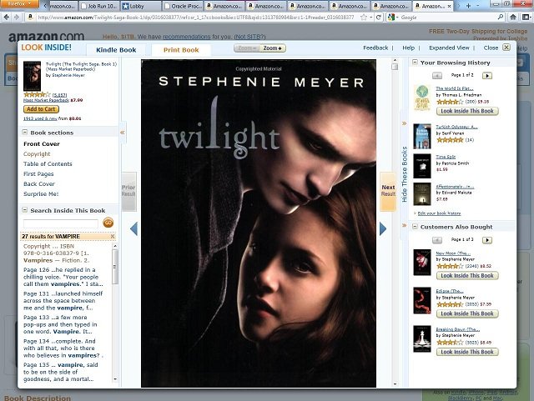Open Feedback link

[x=375, y=48]
